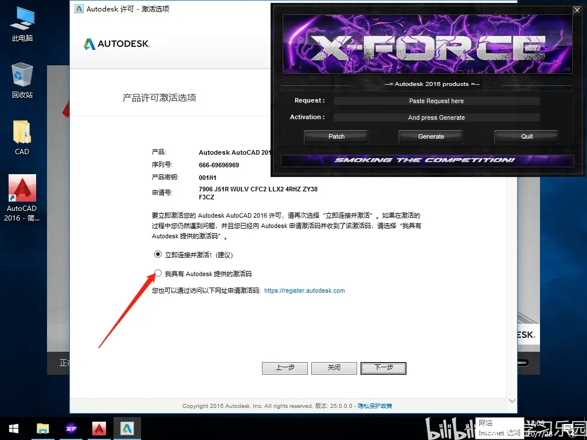Click the 序列号 label

[162, 164]
